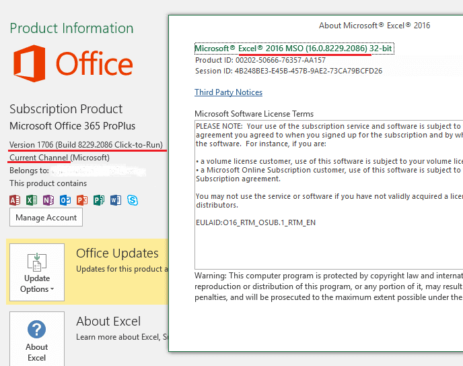Image resolution: width=463 pixels, height=366 pixels.
Task: Click This product contains text
Action: tap(48, 183)
